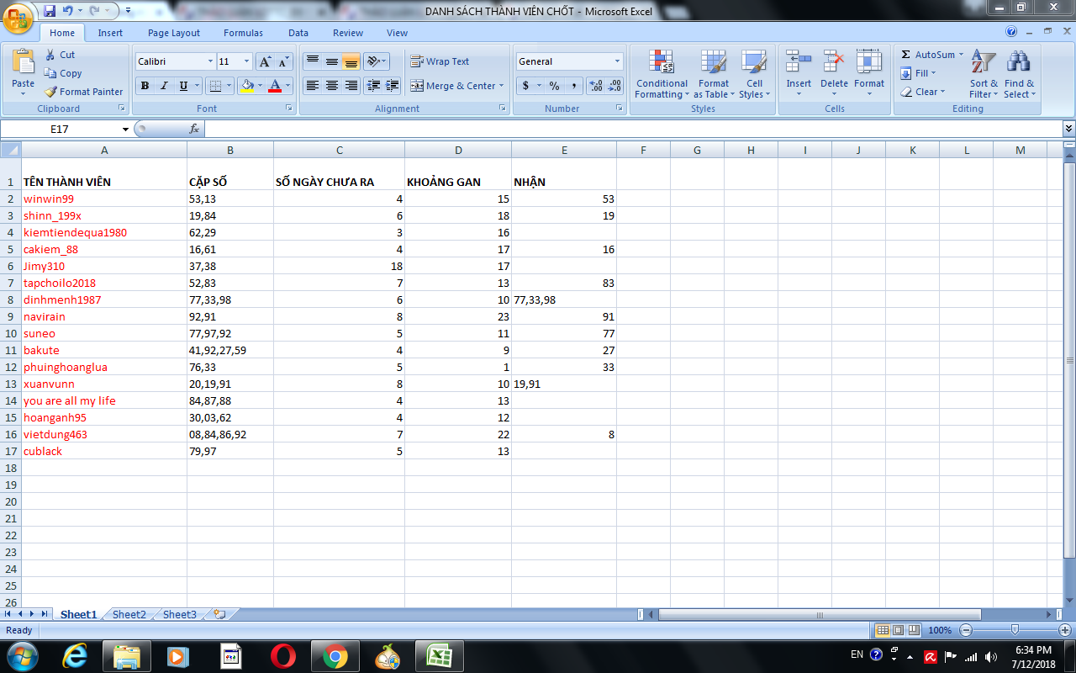Click the Format Painter brush icon
Screen dimensions: 1076x673
click(51, 92)
